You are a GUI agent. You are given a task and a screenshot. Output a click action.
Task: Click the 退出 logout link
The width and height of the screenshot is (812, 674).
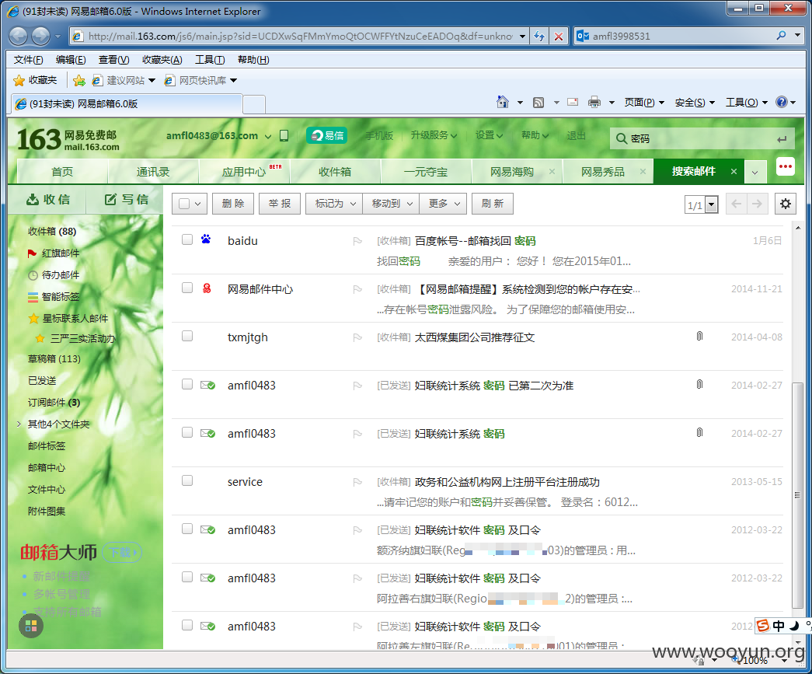(x=576, y=135)
